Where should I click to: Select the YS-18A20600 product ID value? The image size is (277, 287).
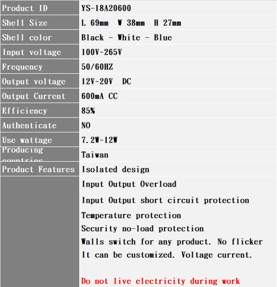tap(106, 8)
